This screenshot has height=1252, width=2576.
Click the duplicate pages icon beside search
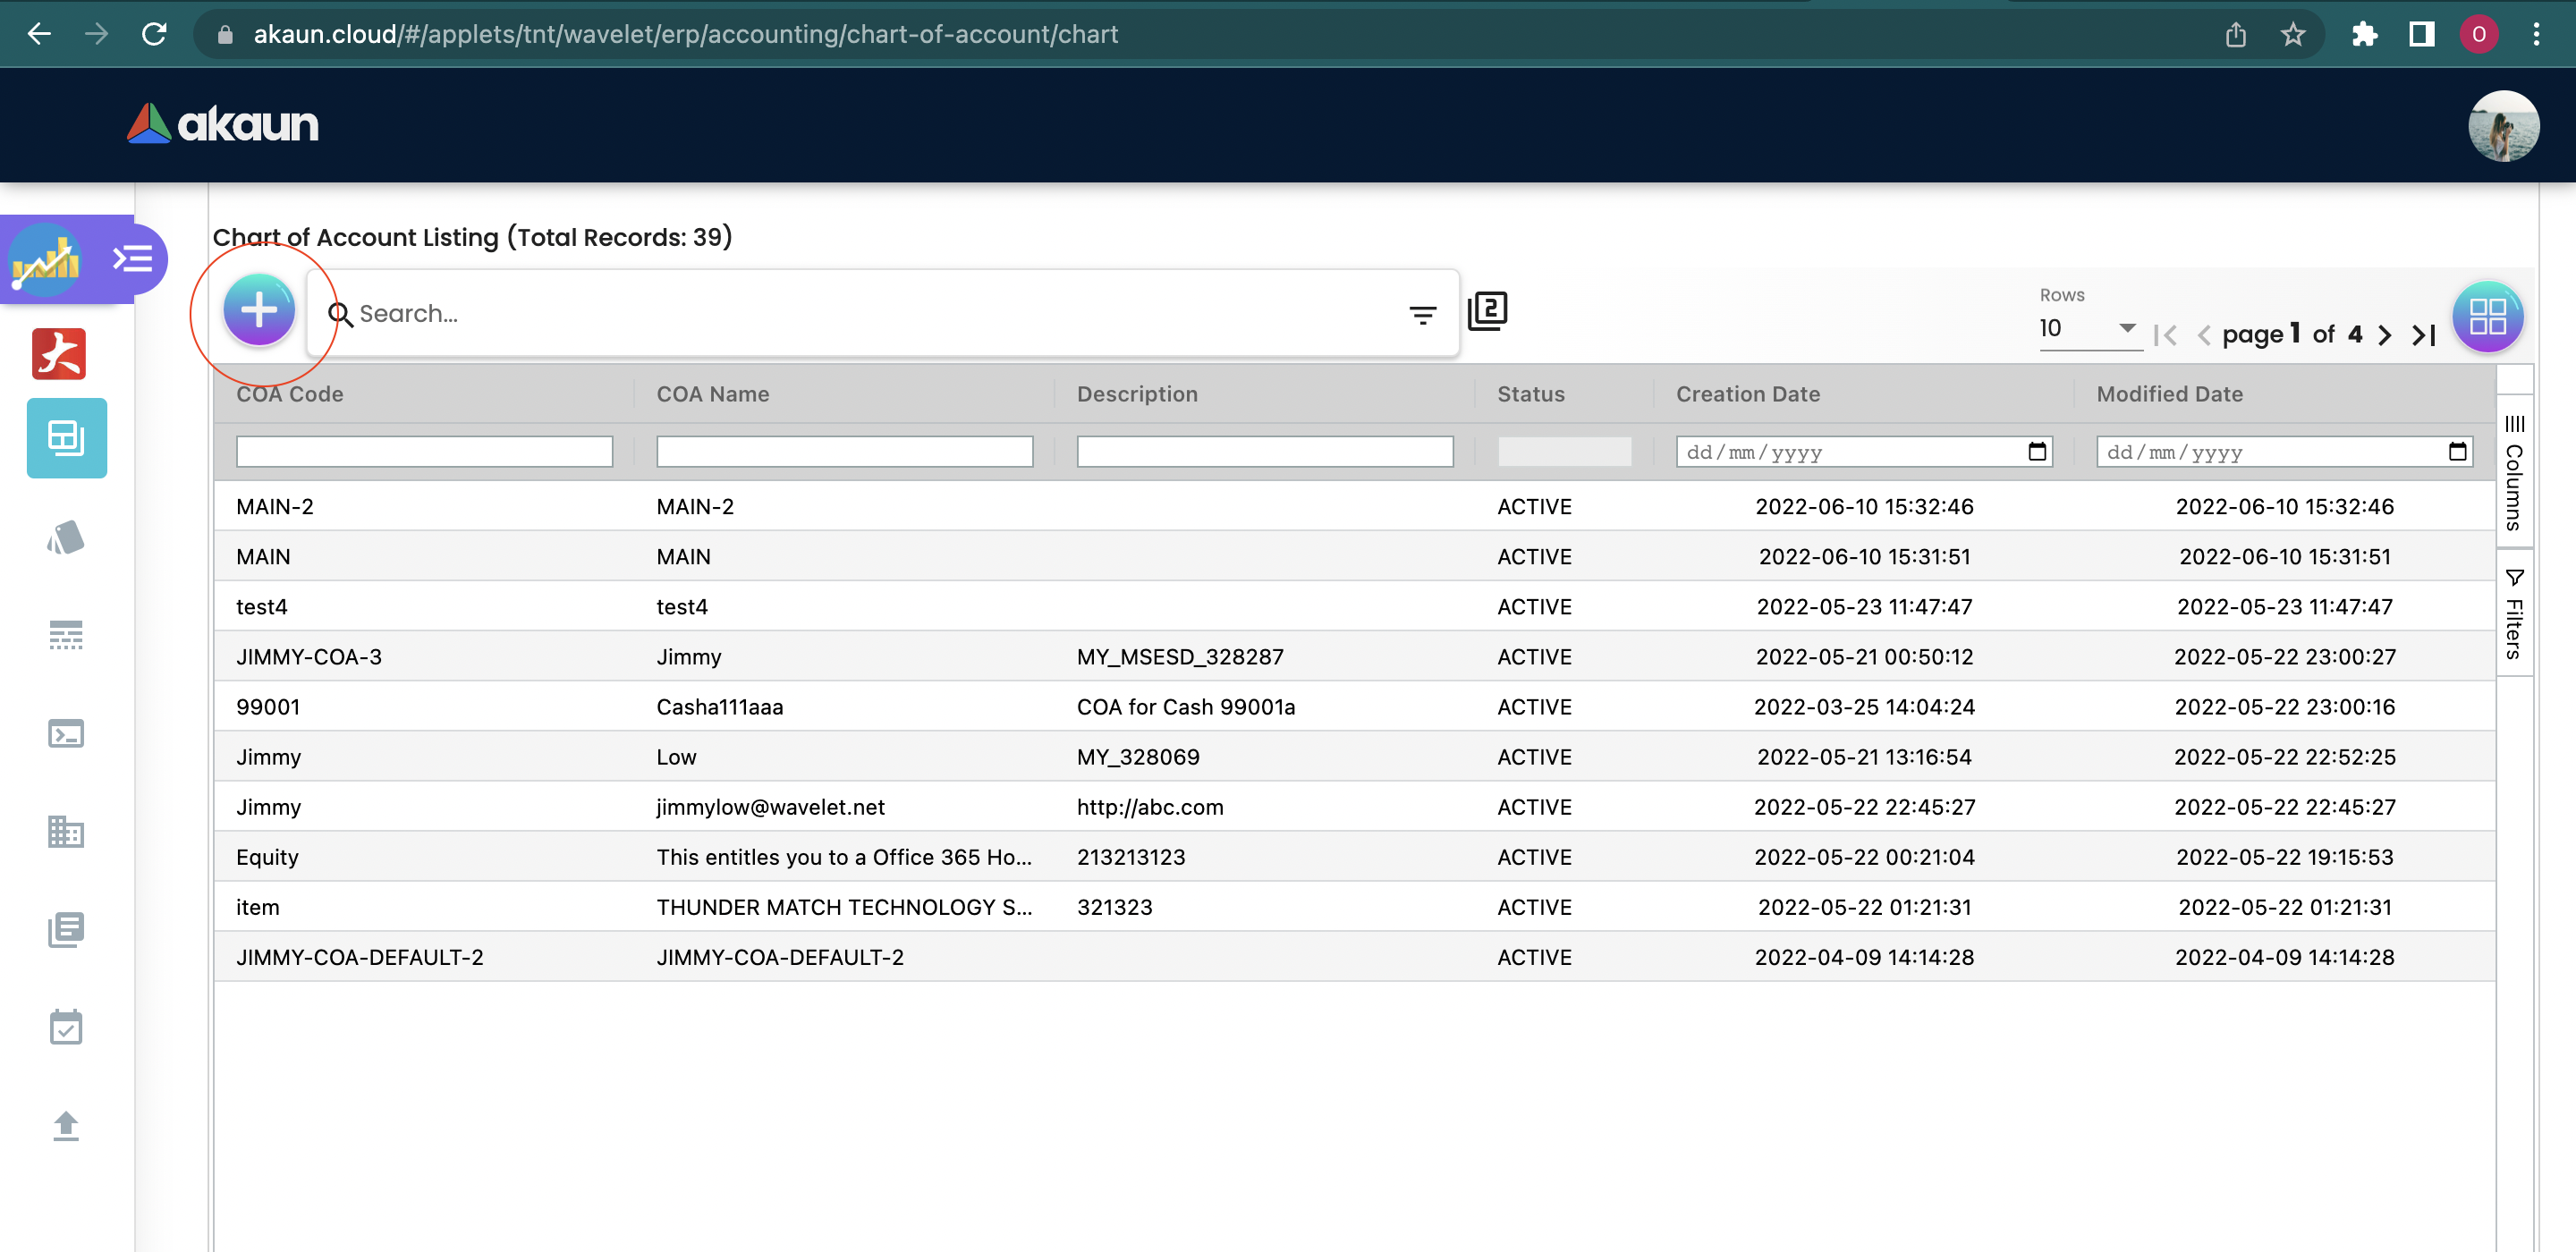(1487, 311)
